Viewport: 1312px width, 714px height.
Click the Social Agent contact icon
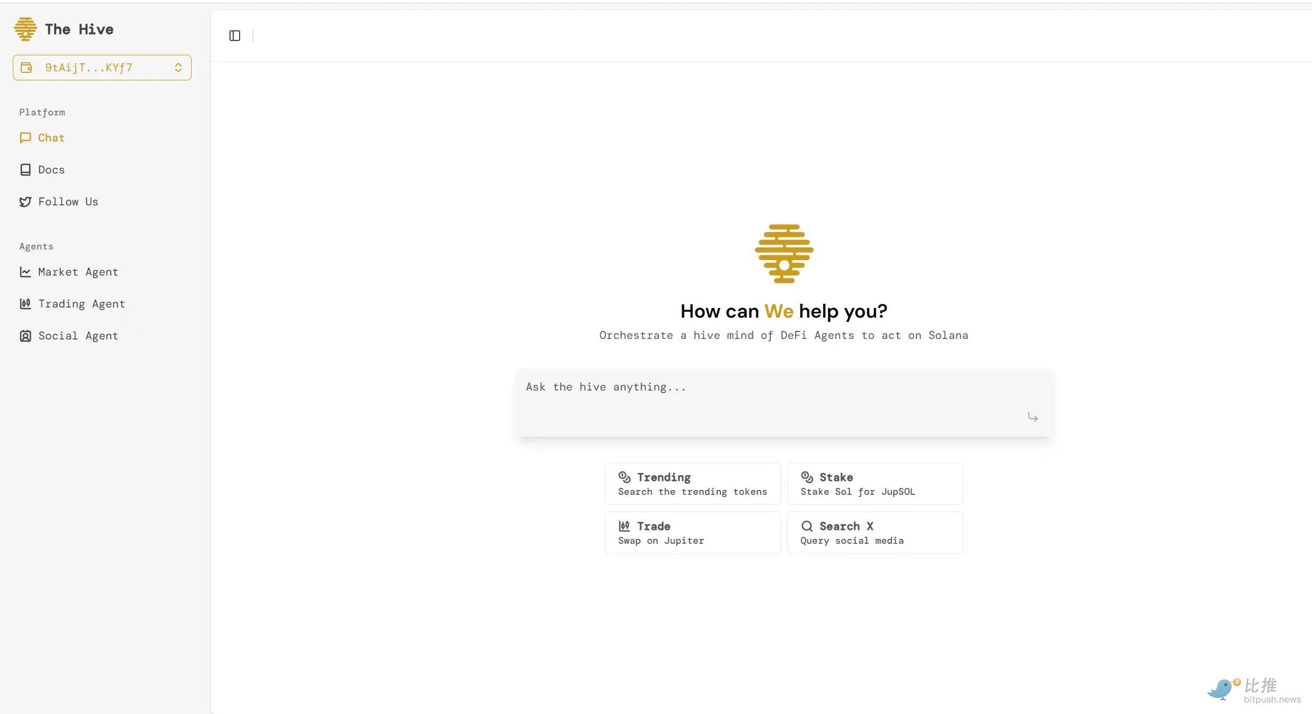pyautogui.click(x=25, y=336)
